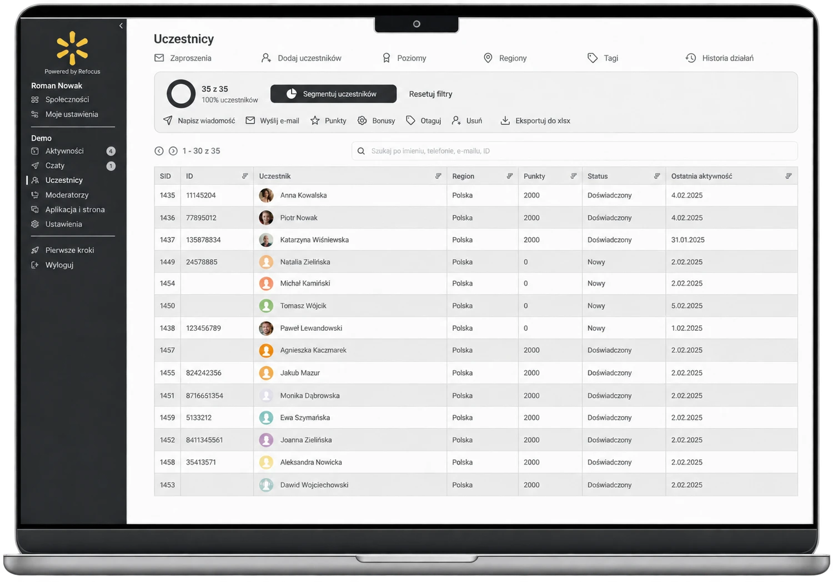
Task: Open Zaproszenia envelope icon
Action: coord(159,58)
